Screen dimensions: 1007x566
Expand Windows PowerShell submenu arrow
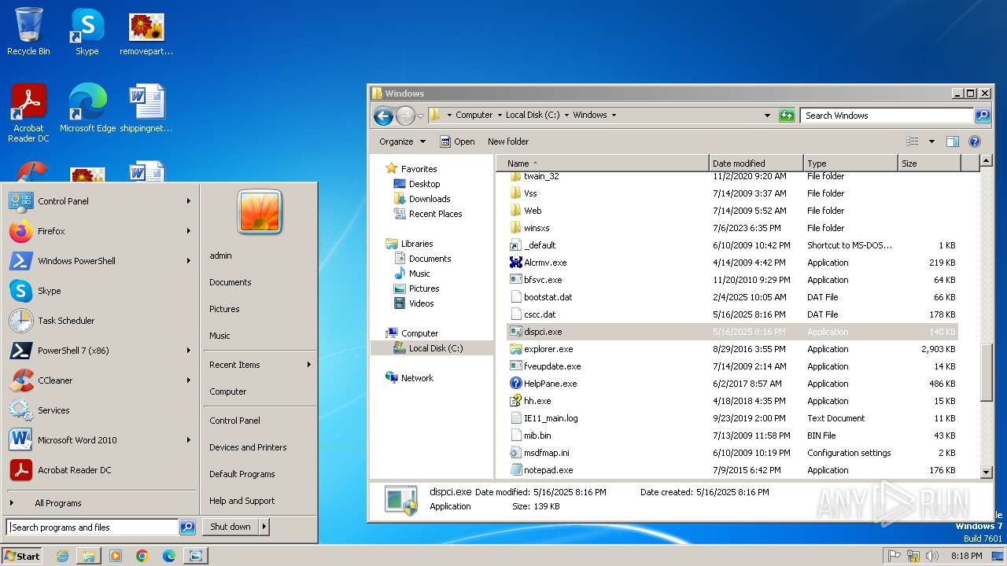[x=189, y=261]
